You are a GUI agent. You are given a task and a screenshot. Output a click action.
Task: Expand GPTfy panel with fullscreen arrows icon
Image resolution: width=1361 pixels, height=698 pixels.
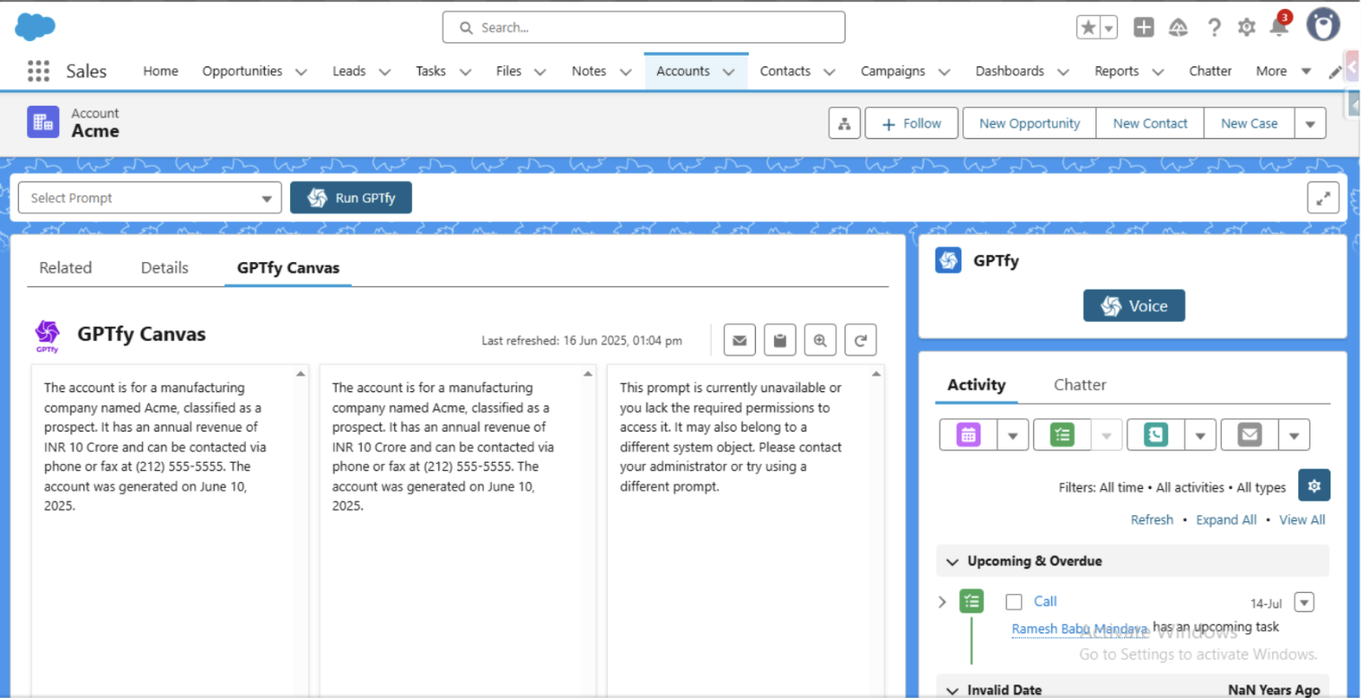coord(1322,198)
